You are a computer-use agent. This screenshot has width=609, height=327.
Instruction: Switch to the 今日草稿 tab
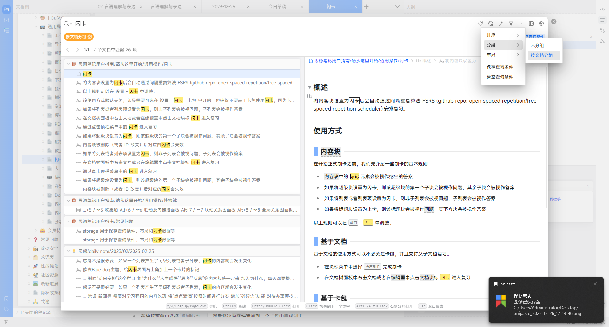(277, 7)
